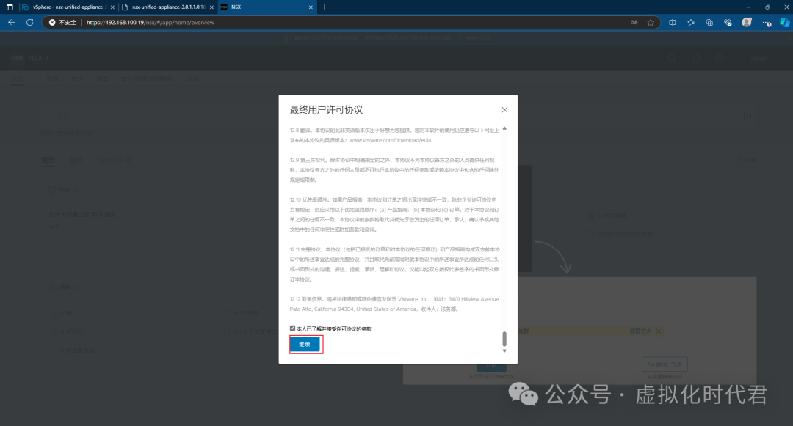Close the nsx-unified-appliance-3.0.1.1.0.16 tab
The width and height of the screenshot is (793, 426).
(x=211, y=7)
